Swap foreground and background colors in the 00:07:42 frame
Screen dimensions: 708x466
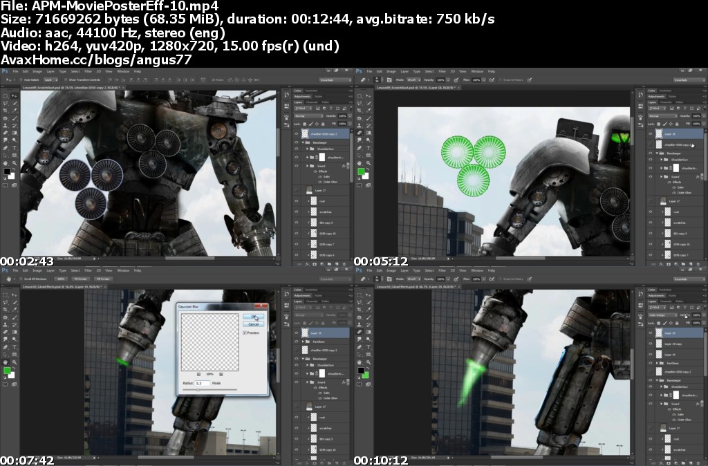pyautogui.click(x=14, y=368)
